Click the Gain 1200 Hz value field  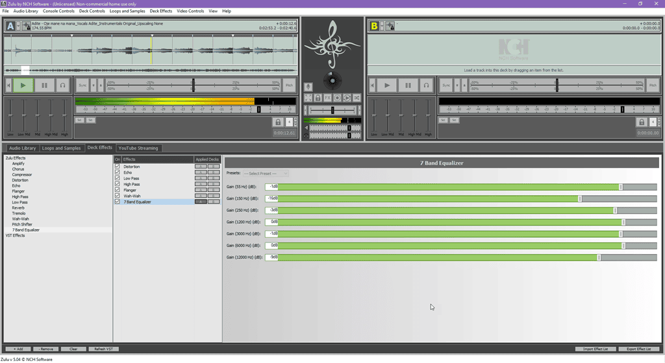coord(271,222)
